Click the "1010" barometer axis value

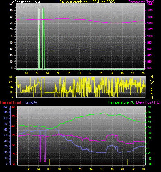150,23
